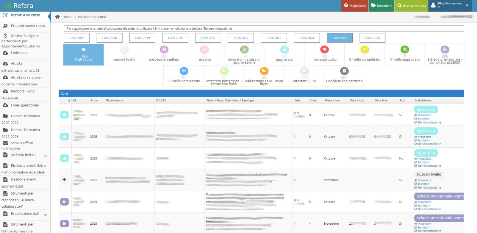Open Rimborsi Fondi Divisionali item
477x233 pixels.
(x=25, y=95)
